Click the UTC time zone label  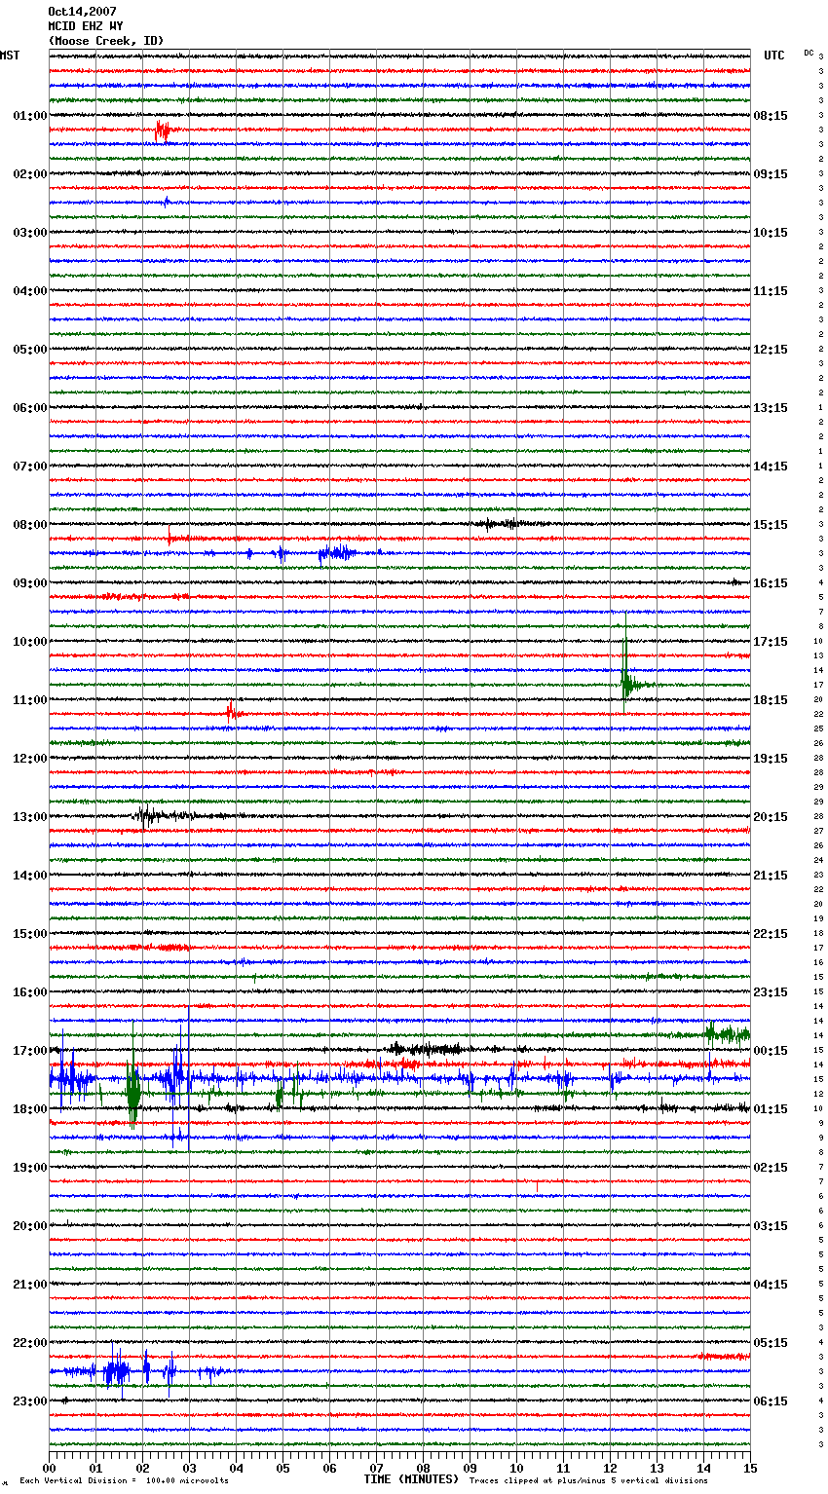point(773,56)
